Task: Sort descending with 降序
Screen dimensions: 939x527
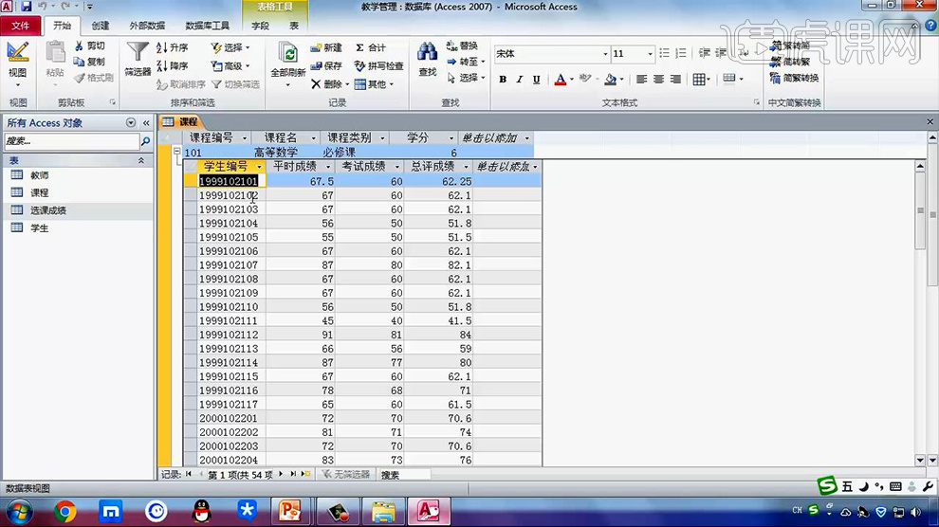Action: point(173,65)
